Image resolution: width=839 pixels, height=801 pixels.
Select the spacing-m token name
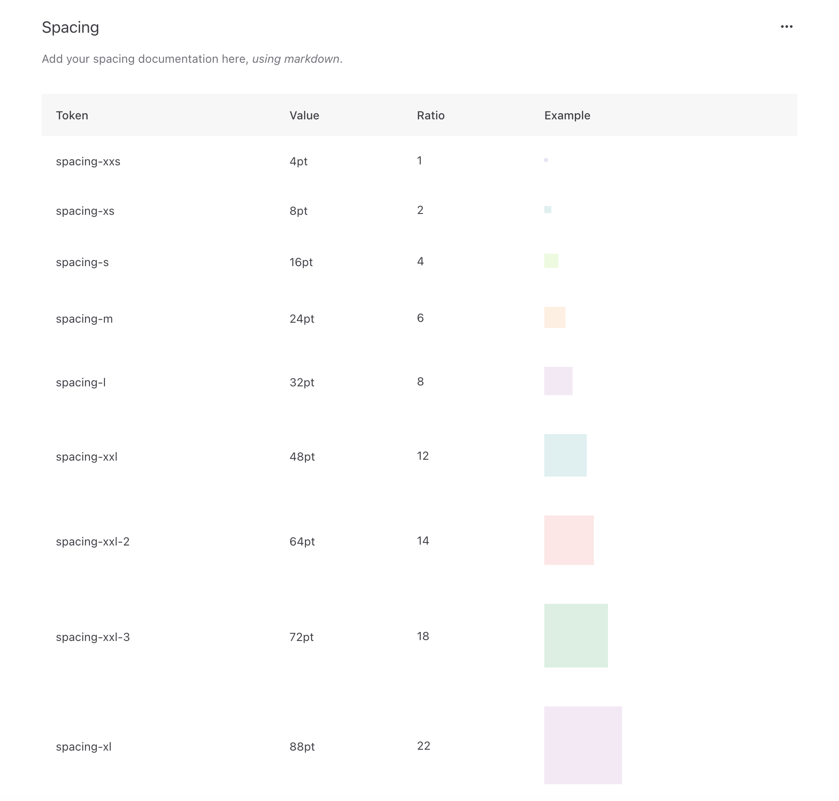click(84, 319)
